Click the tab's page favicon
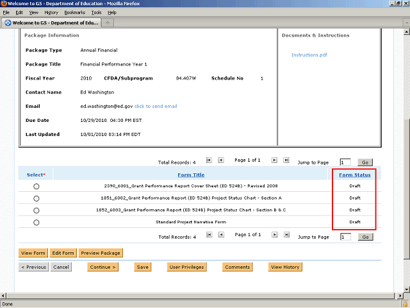Viewport: 410px width, 308px height. 8,23
